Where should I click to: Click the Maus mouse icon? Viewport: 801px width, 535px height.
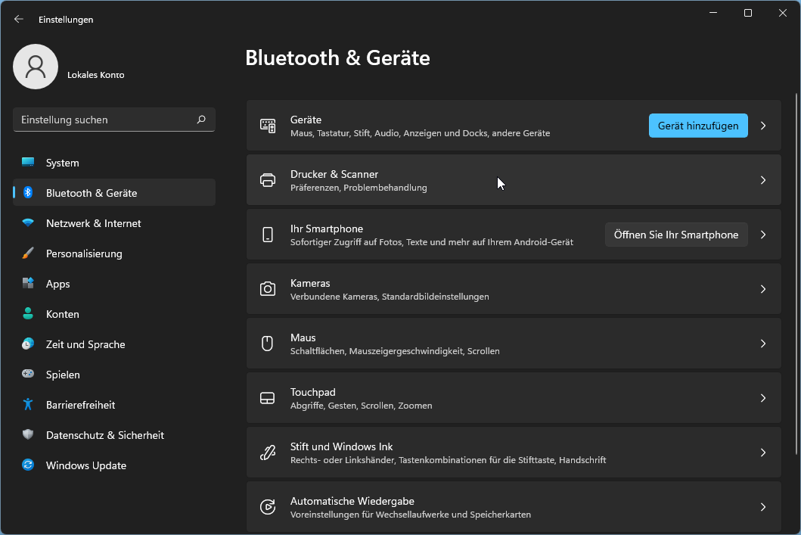click(268, 344)
